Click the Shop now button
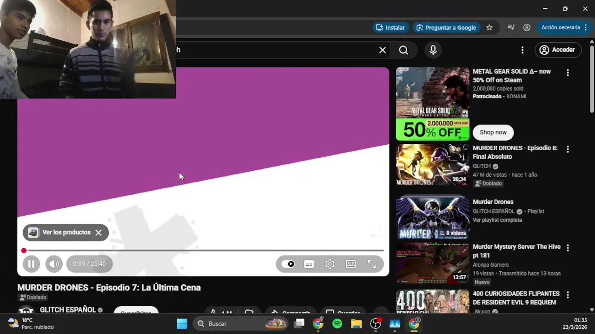Screen dimensions: 595x334 (x=493, y=132)
